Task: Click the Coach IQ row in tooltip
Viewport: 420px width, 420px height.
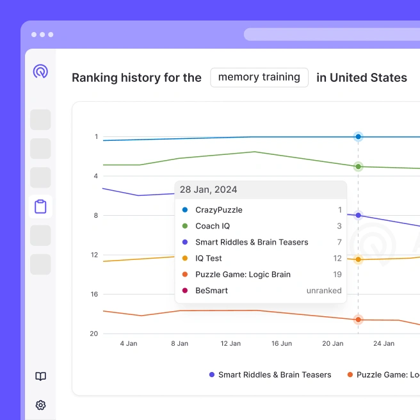Action: click(x=261, y=226)
